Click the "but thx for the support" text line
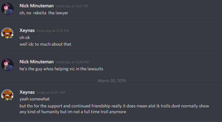The width and height of the screenshot is (222, 122). tap(116, 106)
